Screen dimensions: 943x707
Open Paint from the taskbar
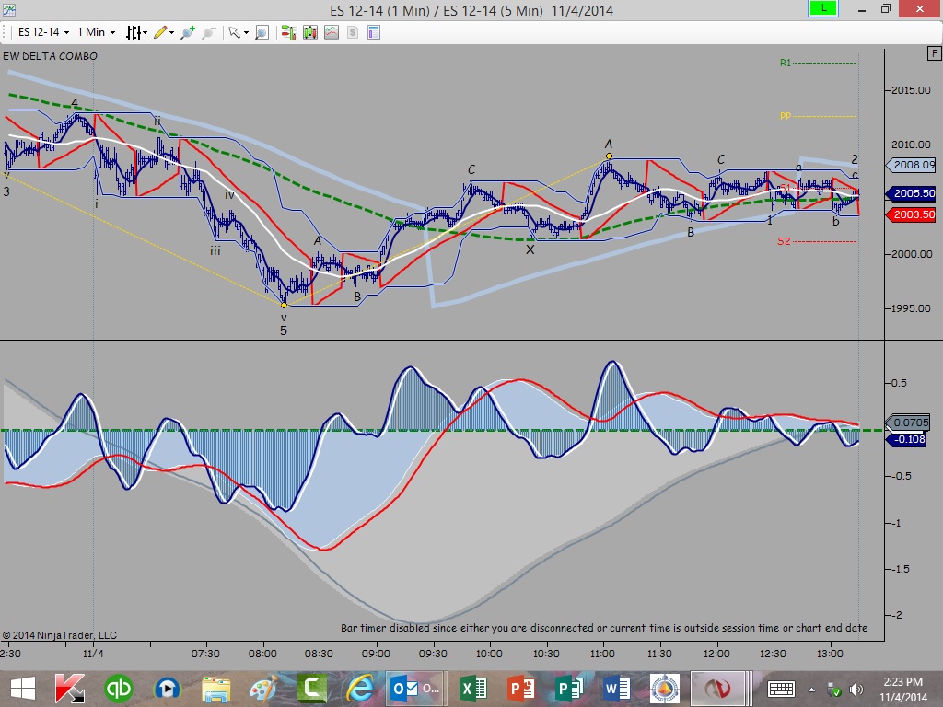(263, 689)
